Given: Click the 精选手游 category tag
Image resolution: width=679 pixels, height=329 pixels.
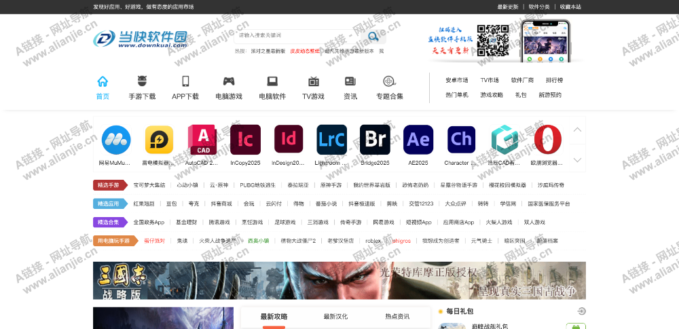Looking at the screenshot, I should click(x=110, y=185).
